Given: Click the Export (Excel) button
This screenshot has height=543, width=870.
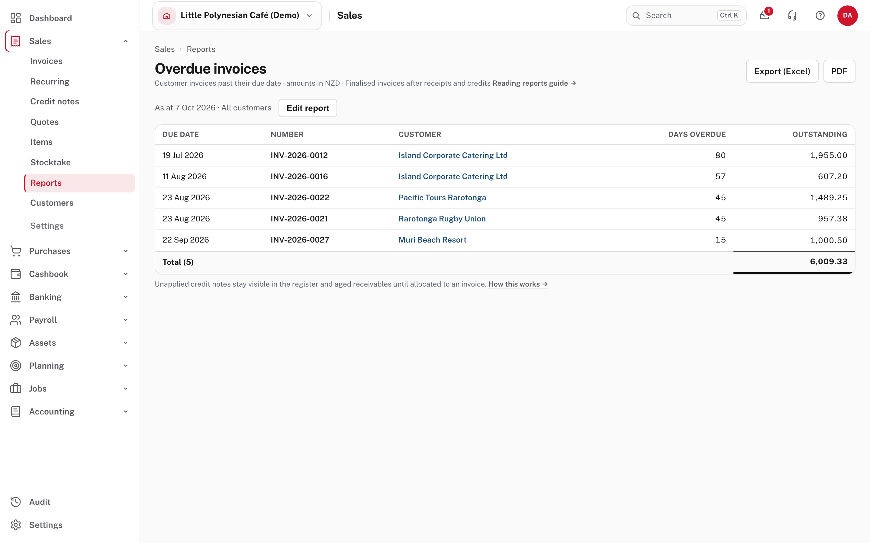Looking at the screenshot, I should point(782,71).
